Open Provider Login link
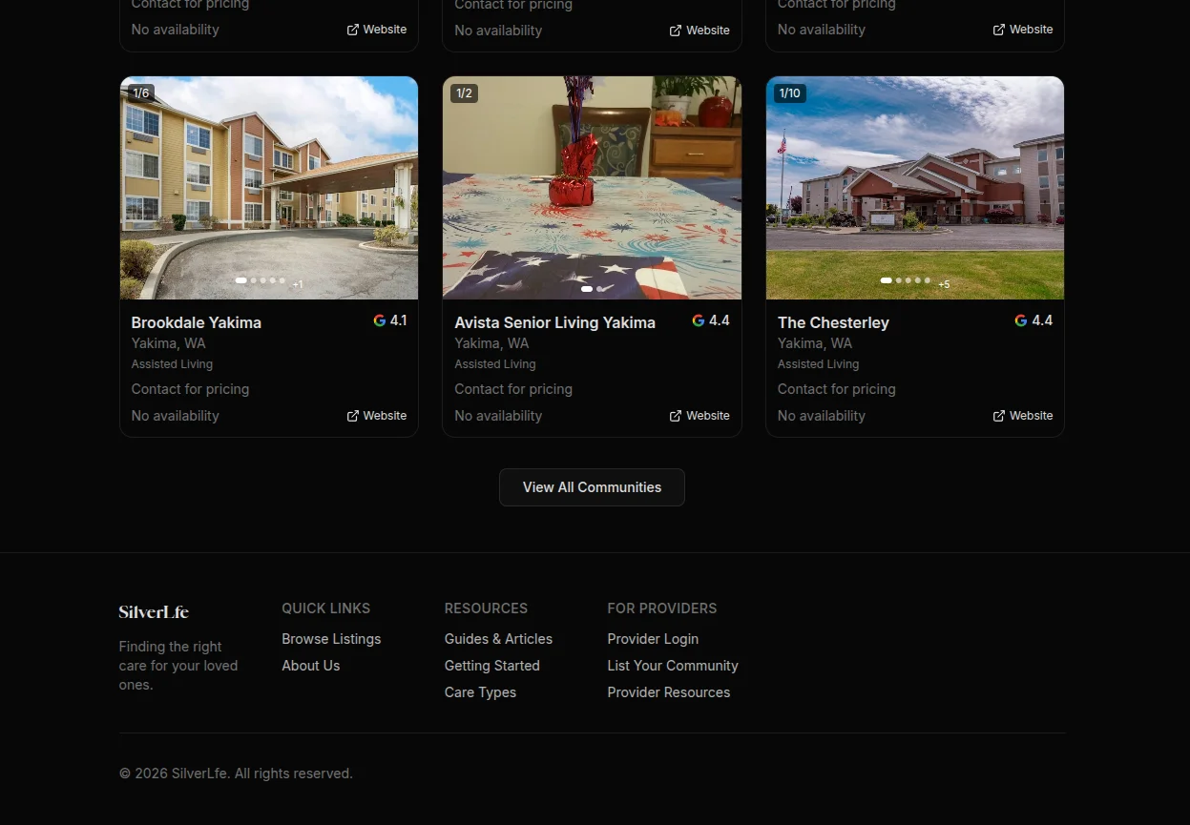 point(653,639)
